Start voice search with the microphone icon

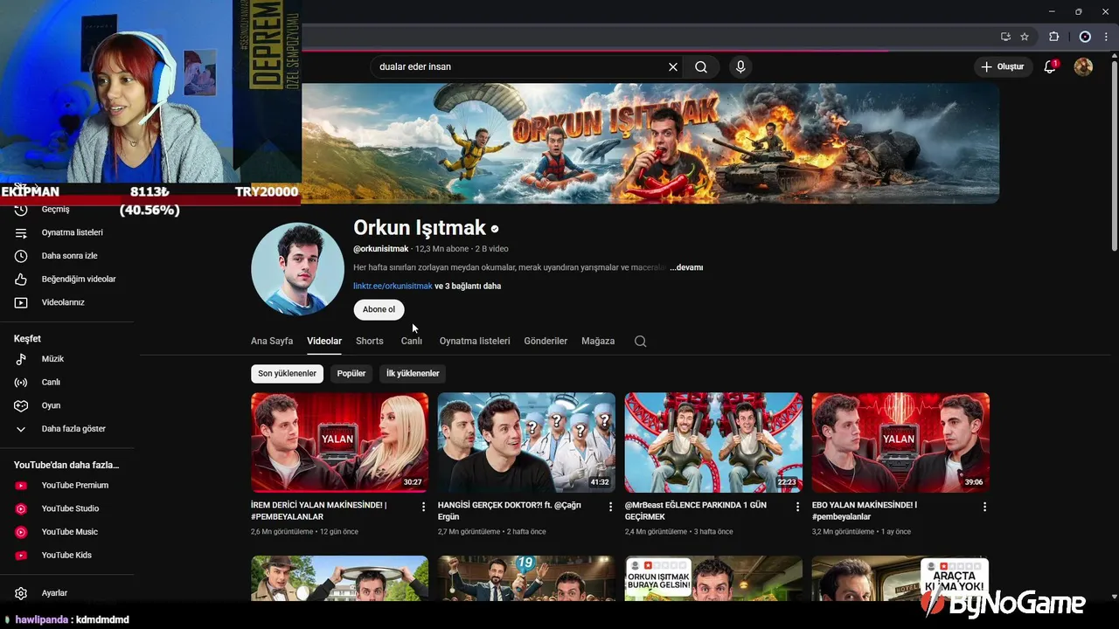click(740, 66)
